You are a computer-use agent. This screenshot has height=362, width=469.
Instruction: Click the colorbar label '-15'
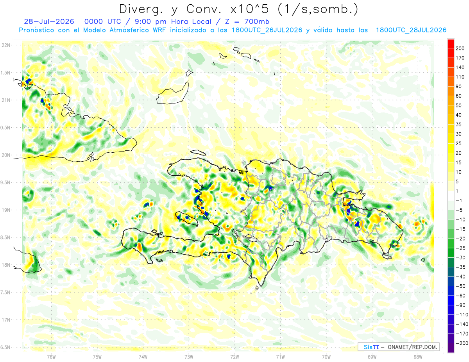(460, 229)
